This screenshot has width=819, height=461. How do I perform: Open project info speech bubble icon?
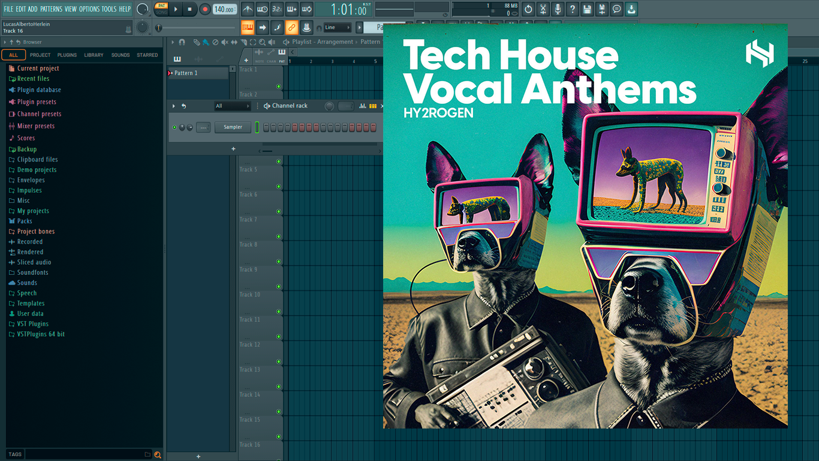[616, 9]
